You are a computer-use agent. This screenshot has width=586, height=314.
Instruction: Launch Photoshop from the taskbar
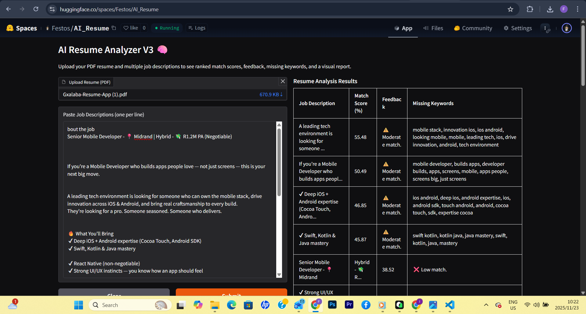coord(332,305)
